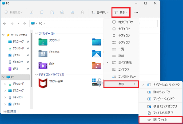Open the 表示 submenu item in view menu
Viewport: 183px width, 124px height.
[121, 84]
